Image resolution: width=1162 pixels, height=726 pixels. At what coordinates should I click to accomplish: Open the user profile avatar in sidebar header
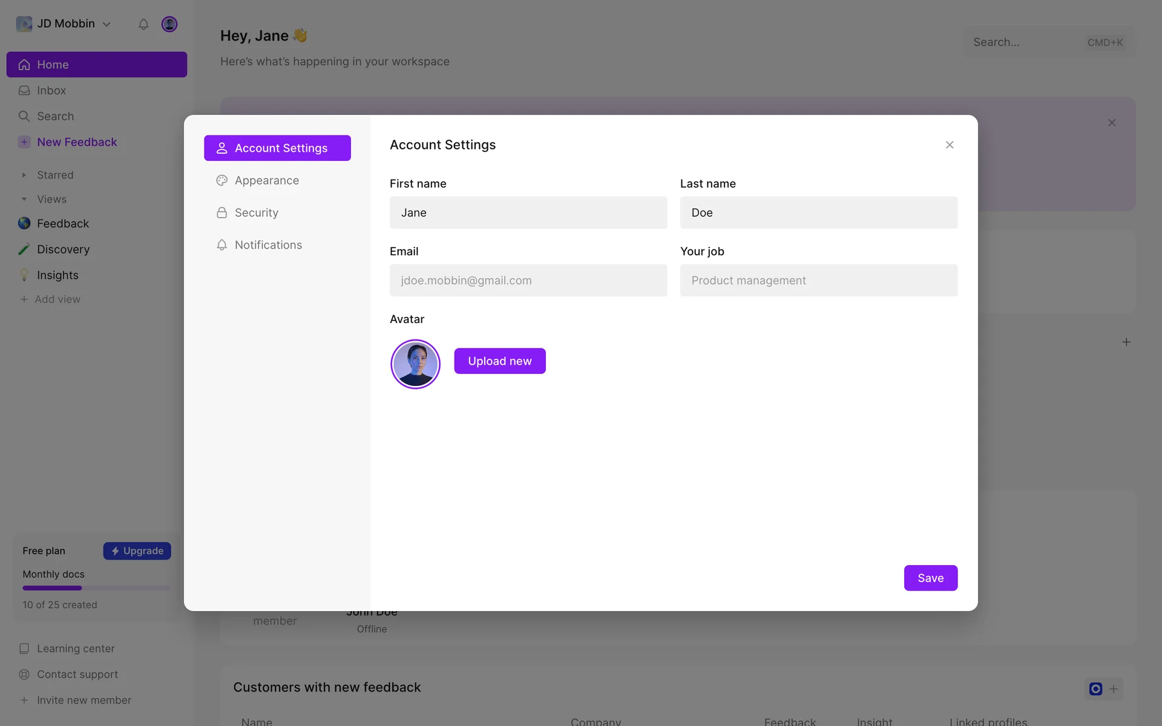(169, 24)
